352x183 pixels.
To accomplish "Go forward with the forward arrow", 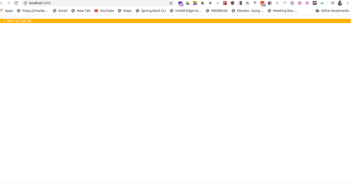I will pos(8,3).
